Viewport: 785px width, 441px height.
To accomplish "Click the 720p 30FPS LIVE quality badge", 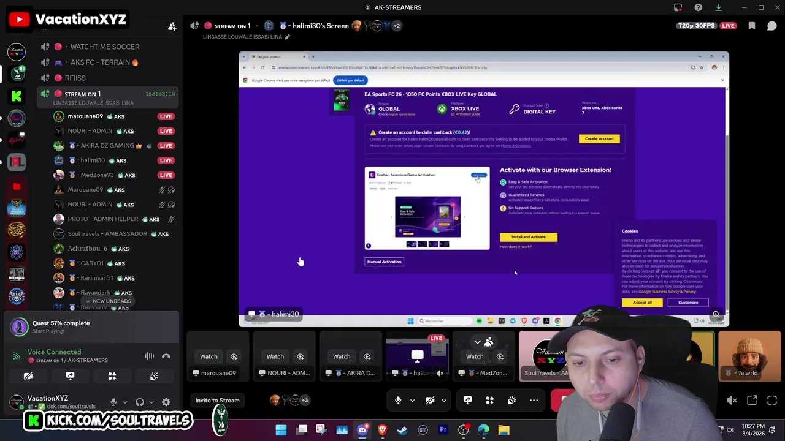I will click(707, 26).
